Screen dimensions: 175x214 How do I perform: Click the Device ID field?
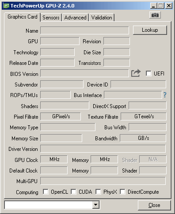point(138,84)
